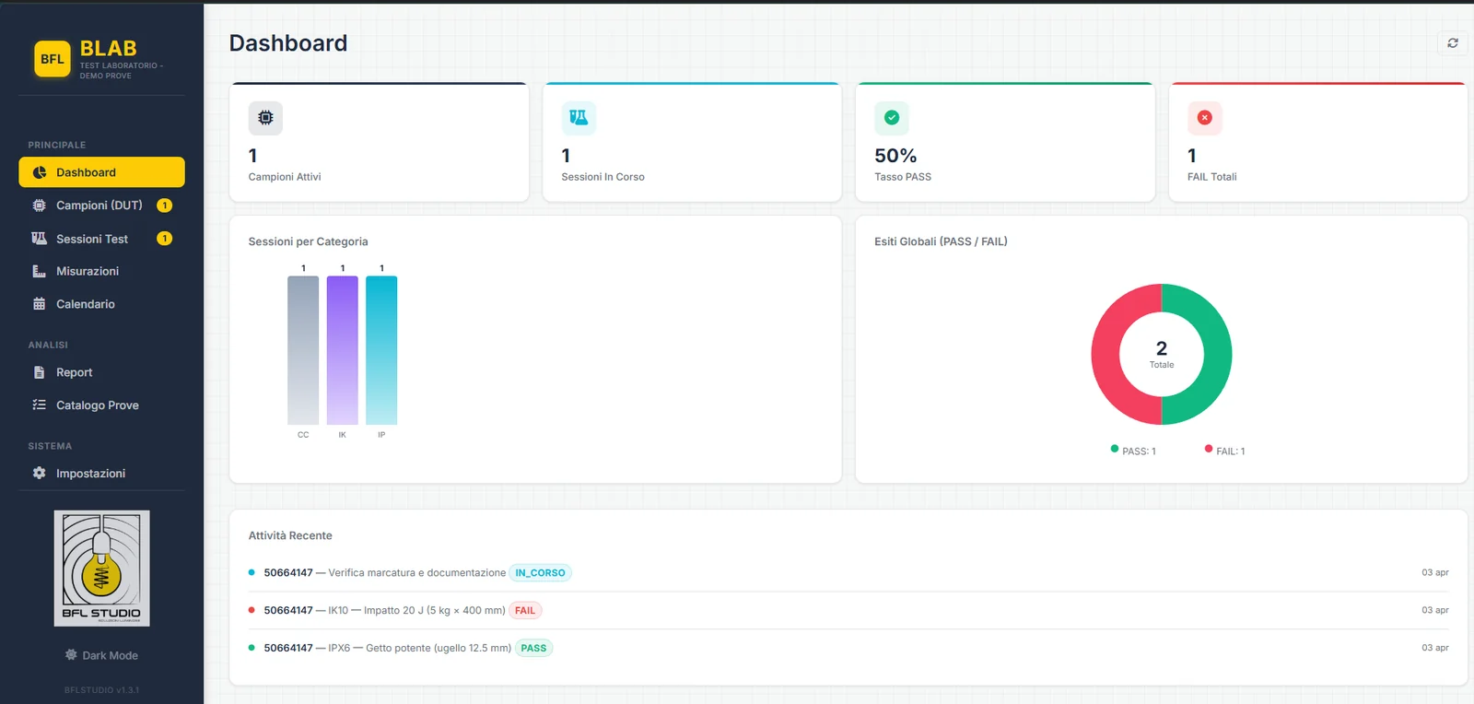
Task: Click the Report document sidebar icon
Action: [x=39, y=372]
